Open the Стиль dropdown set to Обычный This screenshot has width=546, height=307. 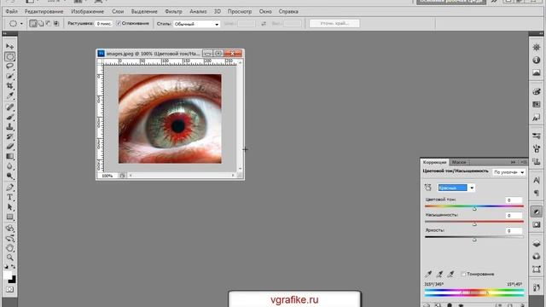(197, 24)
